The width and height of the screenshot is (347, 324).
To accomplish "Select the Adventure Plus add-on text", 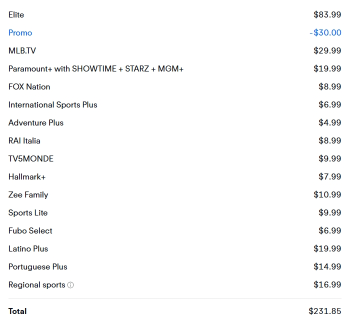I will pyautogui.click(x=36, y=123).
